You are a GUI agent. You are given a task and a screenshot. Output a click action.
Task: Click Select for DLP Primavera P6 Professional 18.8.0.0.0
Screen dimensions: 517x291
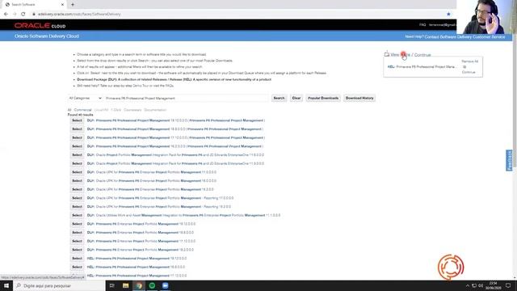coord(77,129)
